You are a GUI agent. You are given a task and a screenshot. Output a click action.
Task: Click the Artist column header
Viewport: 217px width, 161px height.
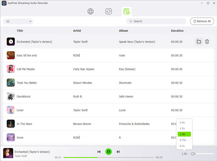[x=77, y=31]
